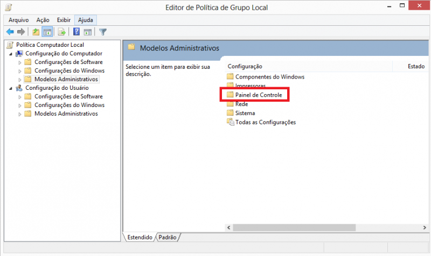Screen dimensions: 431x256
Task: Open Help via blue question mark icon
Action: click(77, 32)
